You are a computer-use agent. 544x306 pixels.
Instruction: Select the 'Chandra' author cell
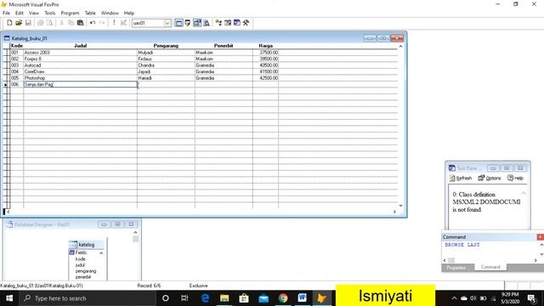(166, 65)
